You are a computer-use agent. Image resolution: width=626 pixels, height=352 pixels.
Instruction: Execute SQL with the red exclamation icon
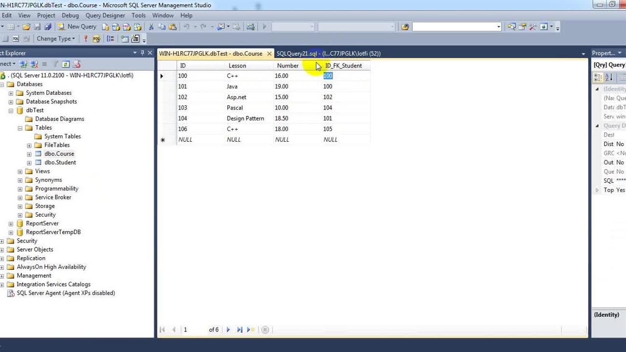pos(86,39)
